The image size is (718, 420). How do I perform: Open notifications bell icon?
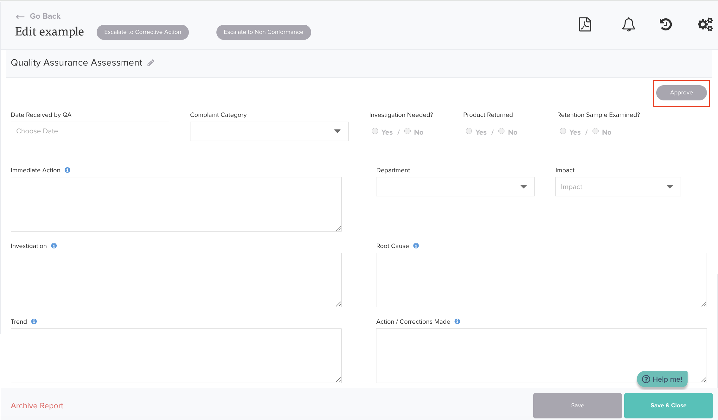(628, 24)
